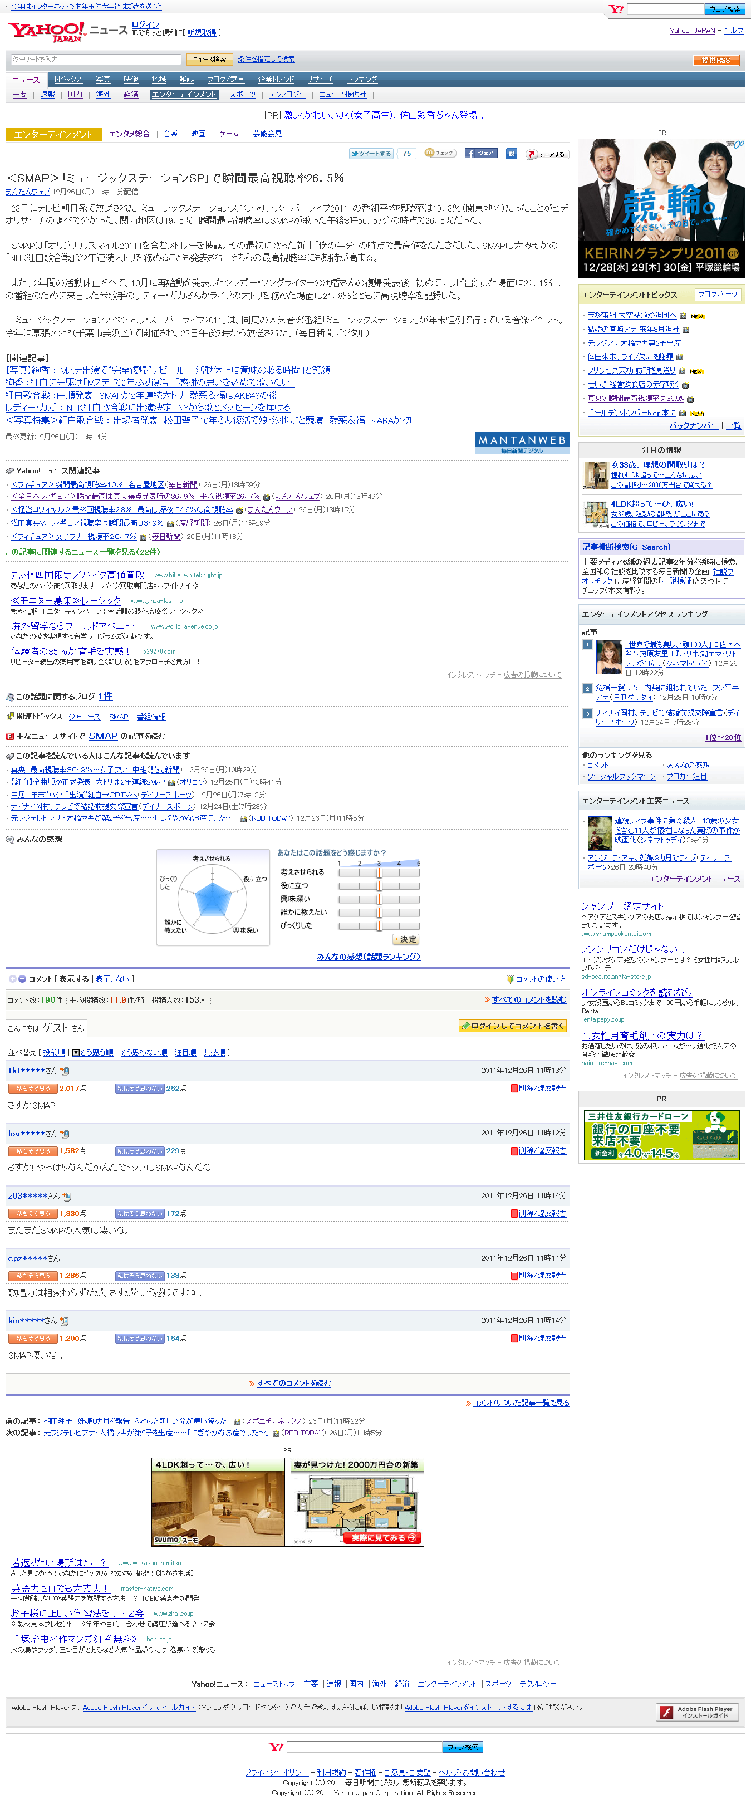This screenshot has width=751, height=1809.
Task: Click 表示しない to hide comments
Action: [x=112, y=979]
